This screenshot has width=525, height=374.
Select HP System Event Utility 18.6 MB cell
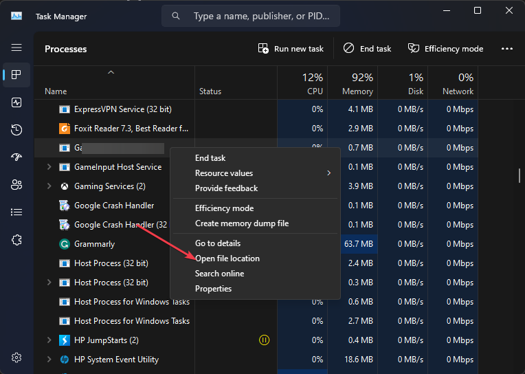pos(353,360)
